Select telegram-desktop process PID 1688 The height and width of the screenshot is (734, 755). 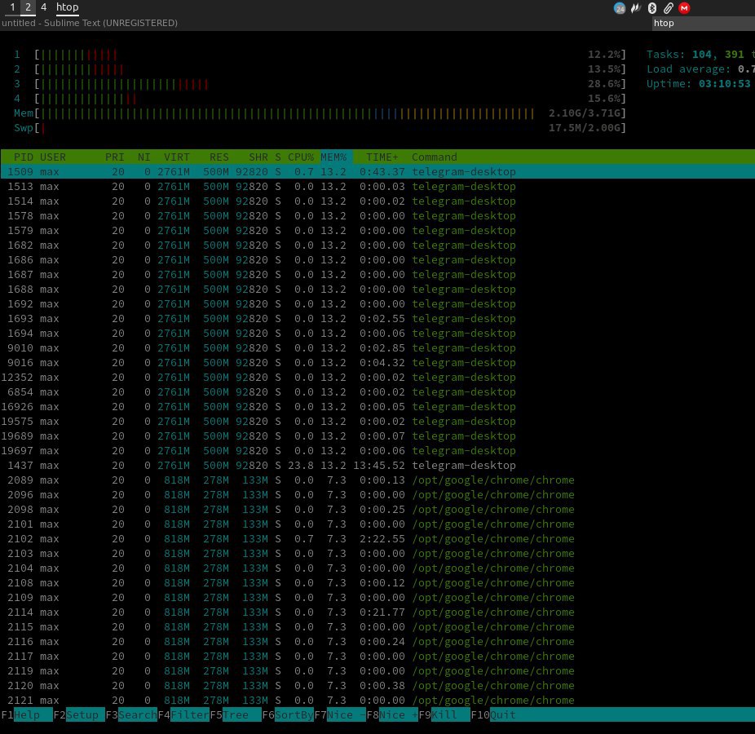click(377, 290)
